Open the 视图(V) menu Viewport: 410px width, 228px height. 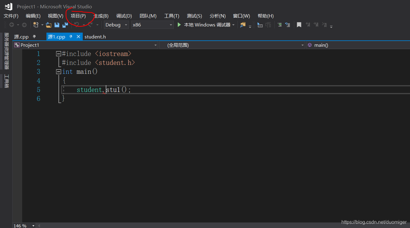[56, 16]
